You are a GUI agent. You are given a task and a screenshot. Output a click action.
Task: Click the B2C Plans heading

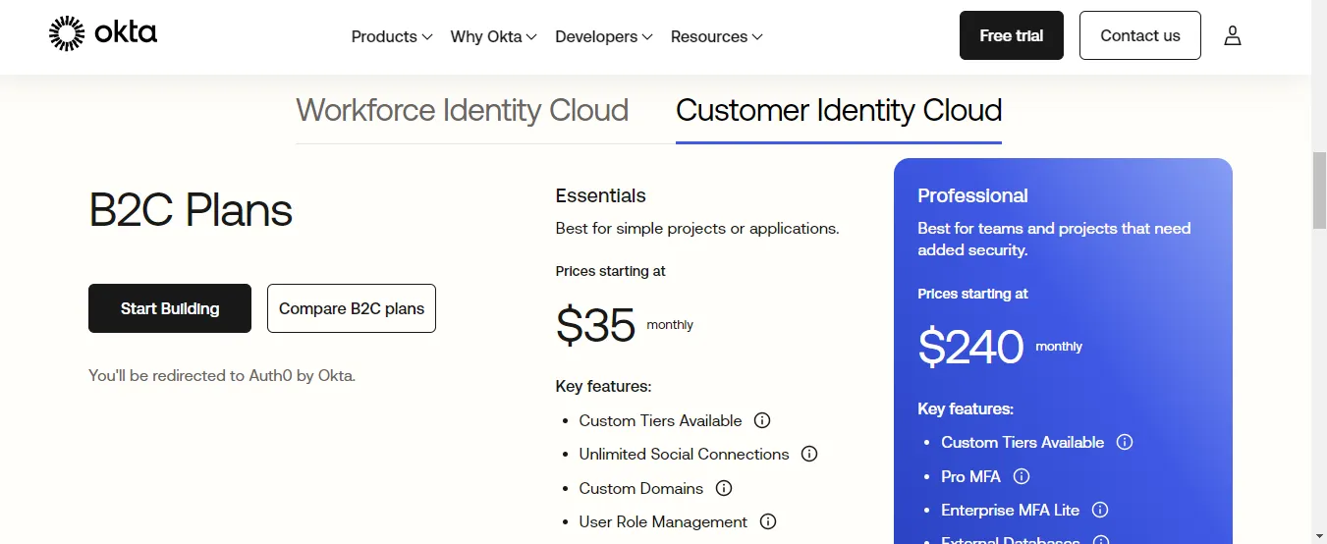pos(191,210)
